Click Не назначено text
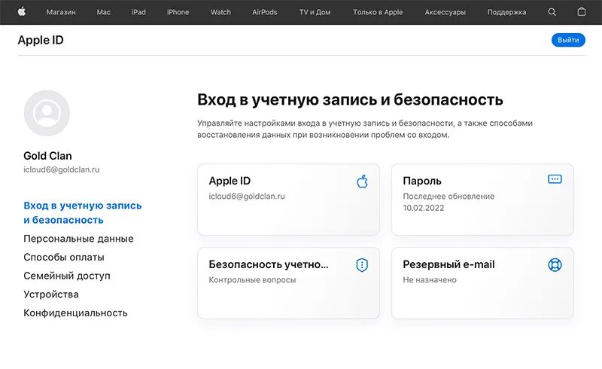602x369 pixels. pos(430,280)
